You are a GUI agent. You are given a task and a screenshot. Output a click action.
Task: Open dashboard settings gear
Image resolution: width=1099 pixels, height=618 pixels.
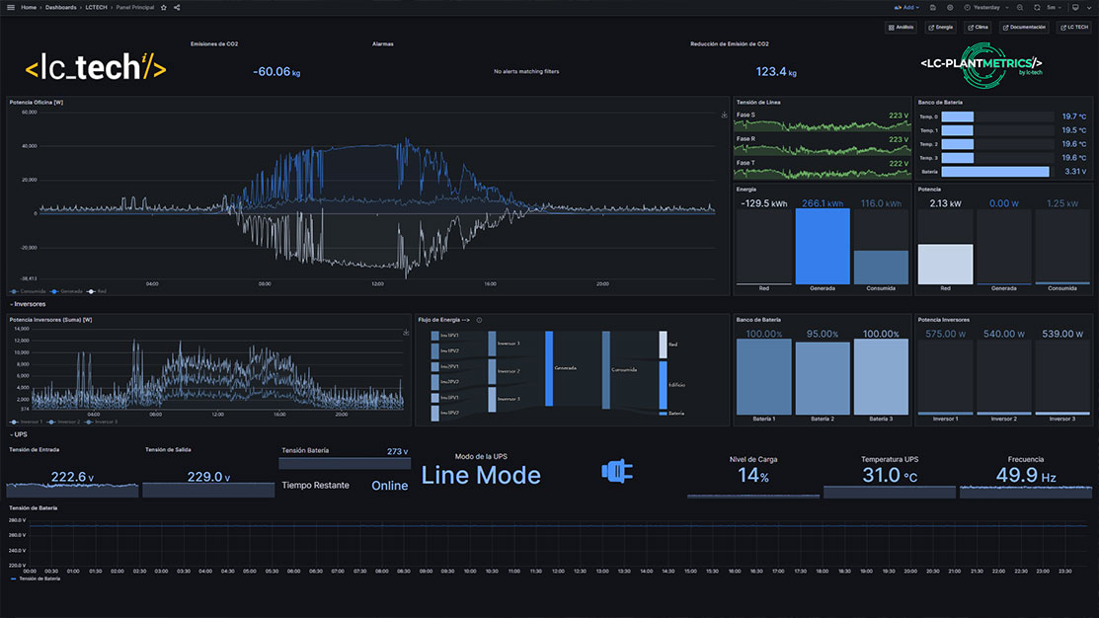point(949,7)
